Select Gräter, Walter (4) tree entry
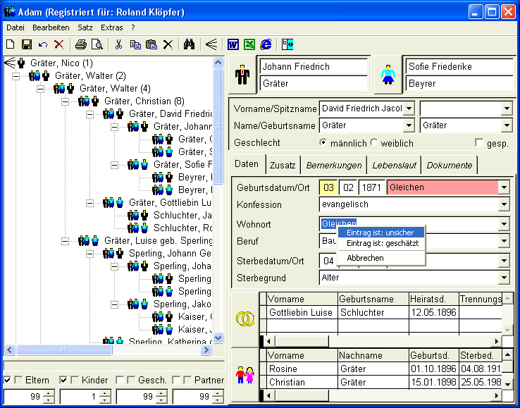This screenshot has width=520, height=408. [115, 88]
